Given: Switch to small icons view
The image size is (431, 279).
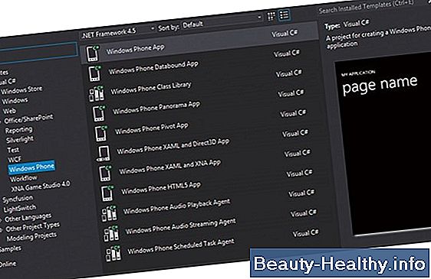Looking at the screenshot, I should (x=271, y=17).
